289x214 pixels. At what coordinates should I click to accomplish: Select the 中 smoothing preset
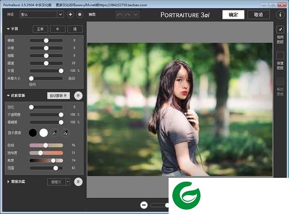[x=58, y=29]
